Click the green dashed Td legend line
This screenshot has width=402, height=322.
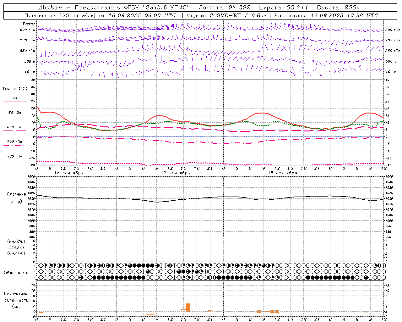click(x=14, y=116)
